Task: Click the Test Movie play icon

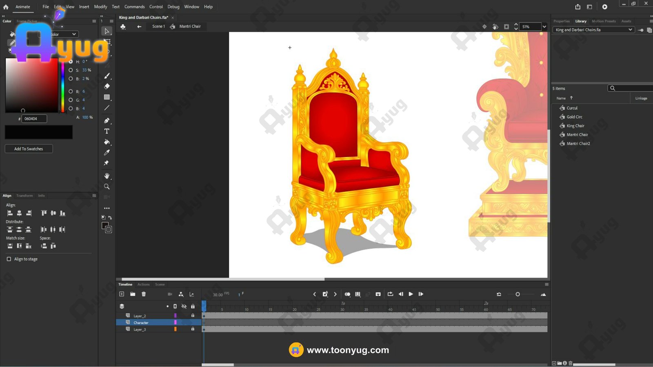Action: tap(605, 7)
